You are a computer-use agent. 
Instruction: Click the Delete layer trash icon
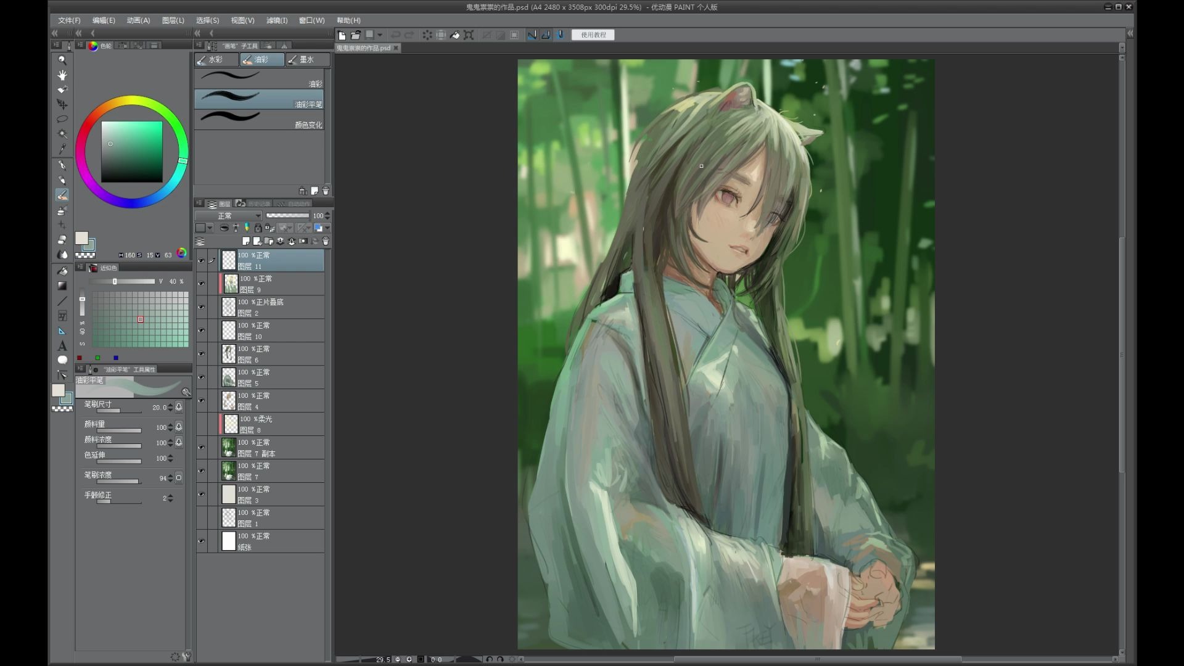tap(326, 241)
